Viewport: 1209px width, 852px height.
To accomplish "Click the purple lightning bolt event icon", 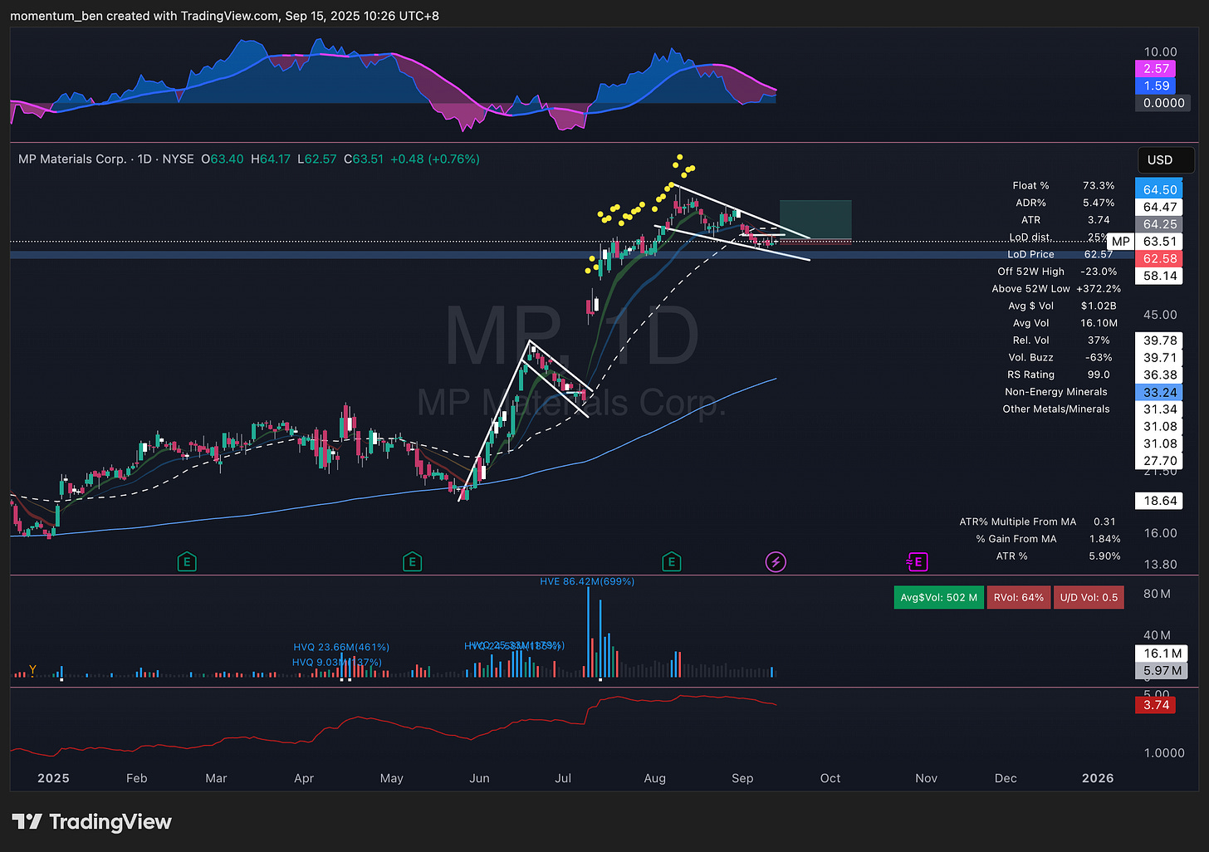I will [775, 562].
